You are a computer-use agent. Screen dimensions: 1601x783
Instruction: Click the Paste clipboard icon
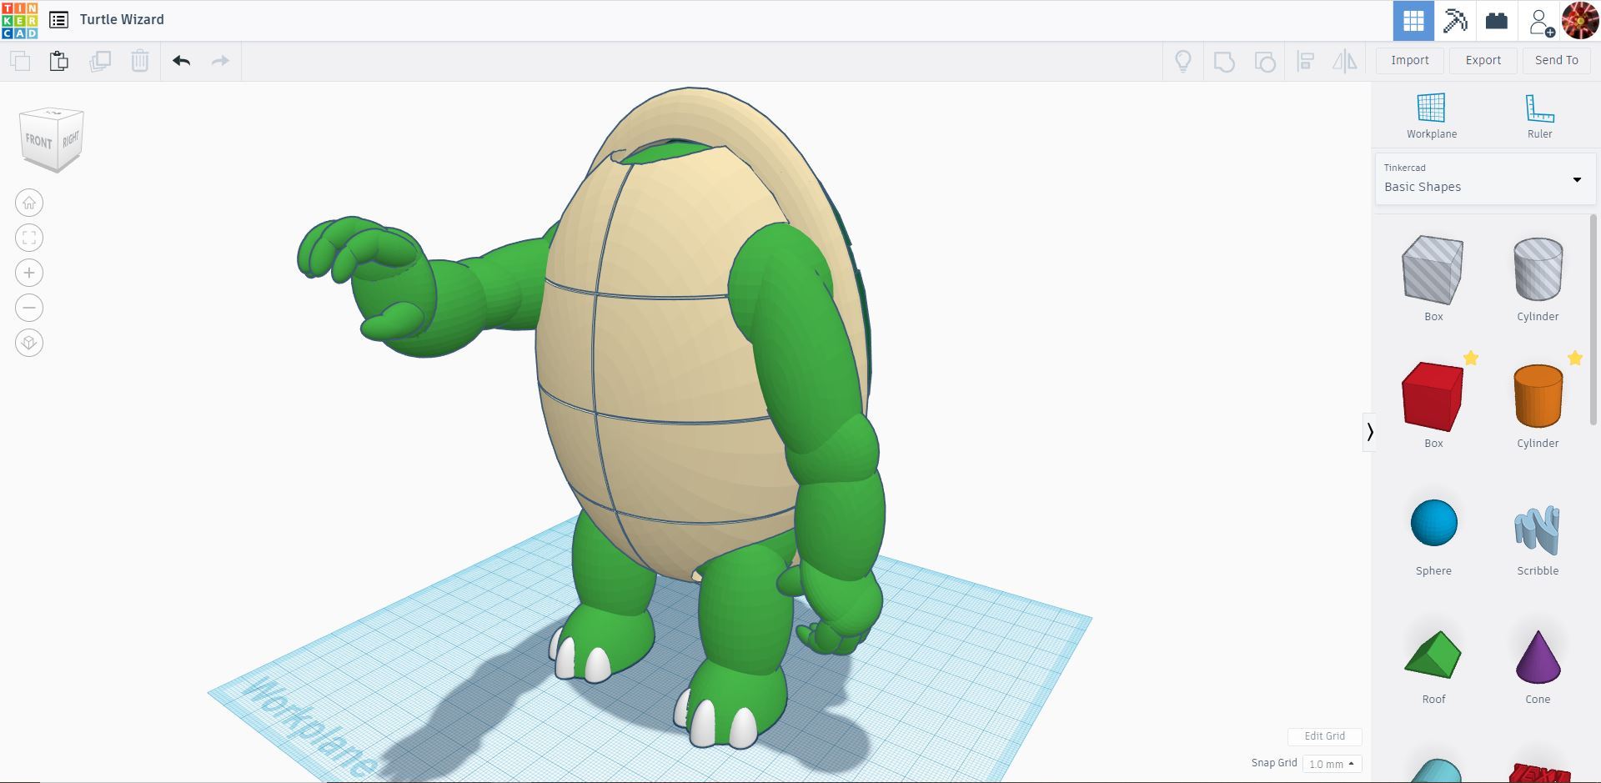pos(58,61)
